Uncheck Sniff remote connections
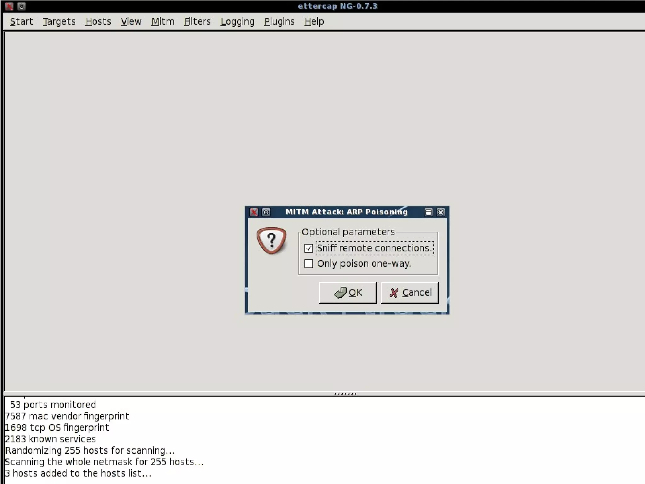This screenshot has width=645, height=484. coord(309,248)
